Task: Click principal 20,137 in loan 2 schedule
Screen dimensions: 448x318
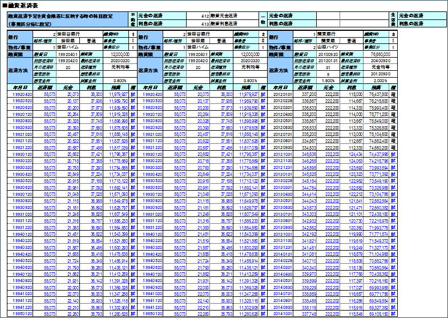Action: tap(198, 101)
